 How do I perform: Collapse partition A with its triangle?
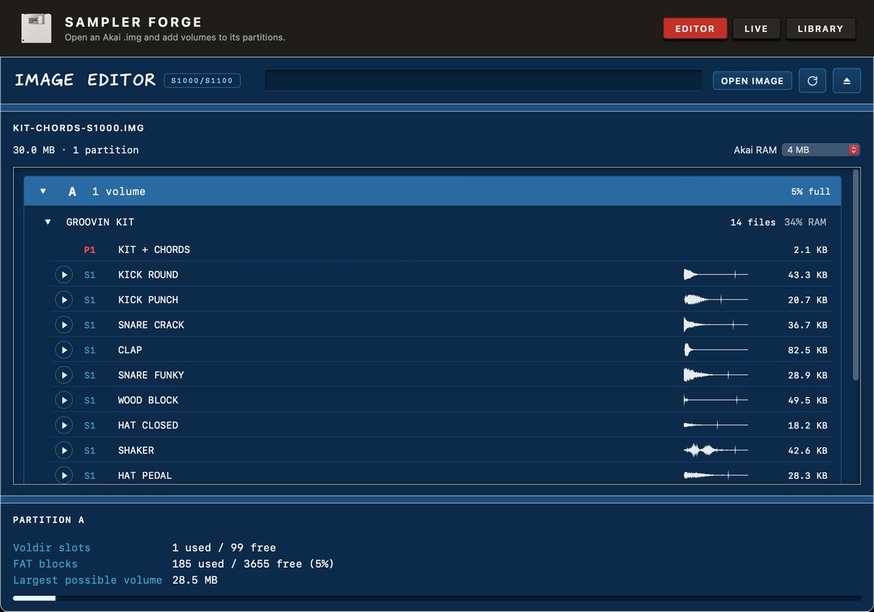[x=43, y=192]
